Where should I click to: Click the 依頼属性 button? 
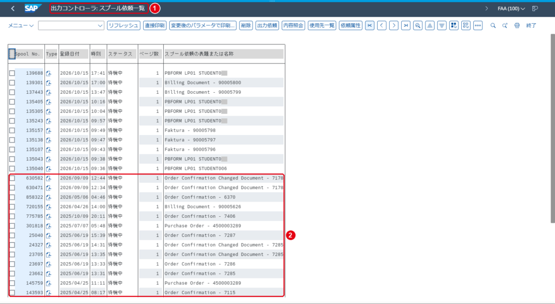[x=351, y=25]
